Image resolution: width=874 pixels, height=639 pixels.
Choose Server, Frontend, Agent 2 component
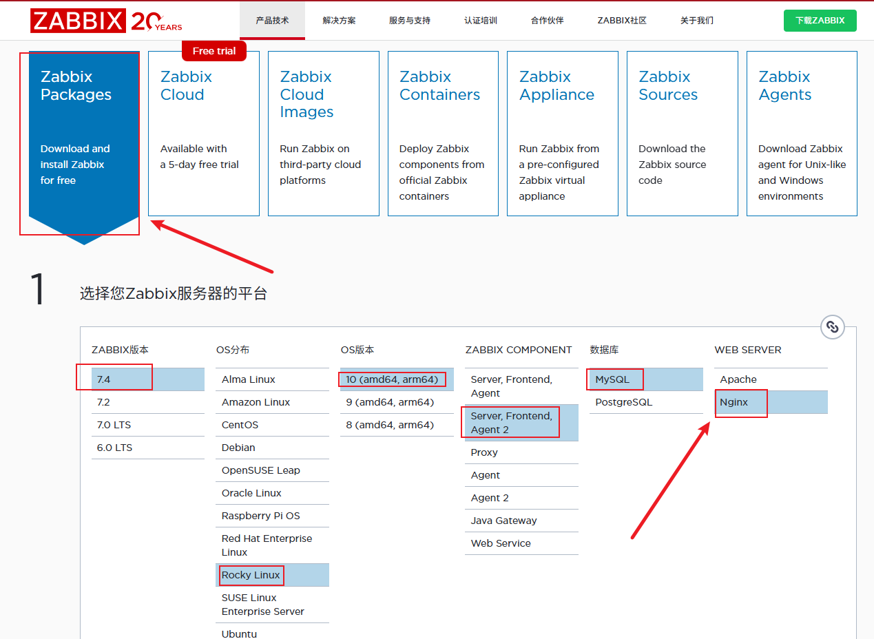[522, 423]
